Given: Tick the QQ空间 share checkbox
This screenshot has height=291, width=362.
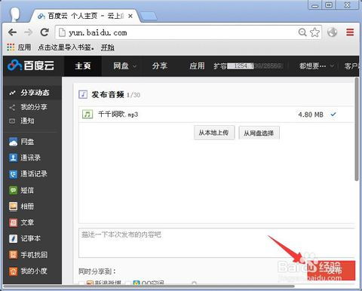Looking at the screenshot, I should tap(127, 283).
